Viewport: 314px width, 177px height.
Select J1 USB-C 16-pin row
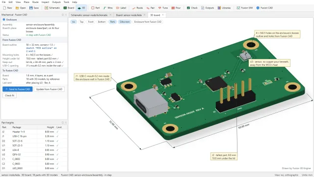pyautogui.click(x=34, y=136)
